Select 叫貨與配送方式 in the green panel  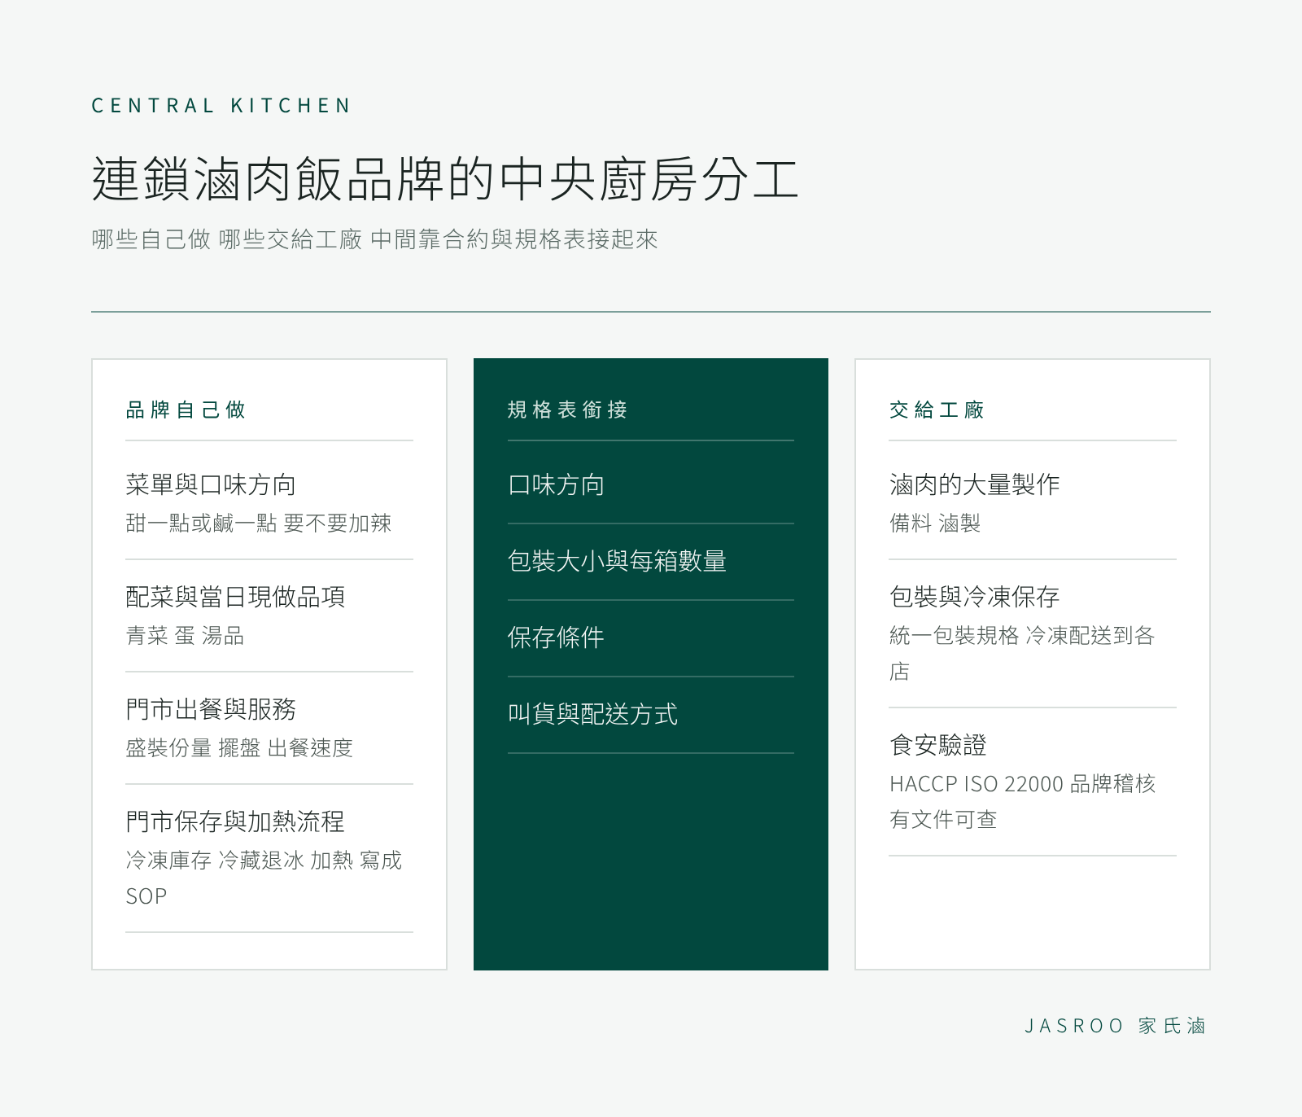(592, 715)
